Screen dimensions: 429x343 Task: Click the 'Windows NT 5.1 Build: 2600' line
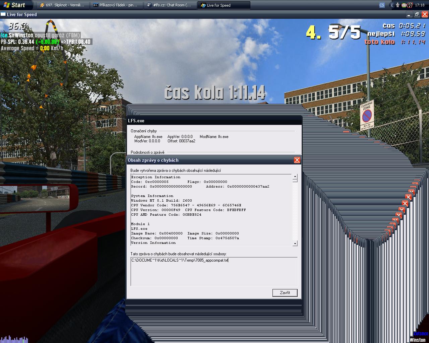(x=162, y=201)
